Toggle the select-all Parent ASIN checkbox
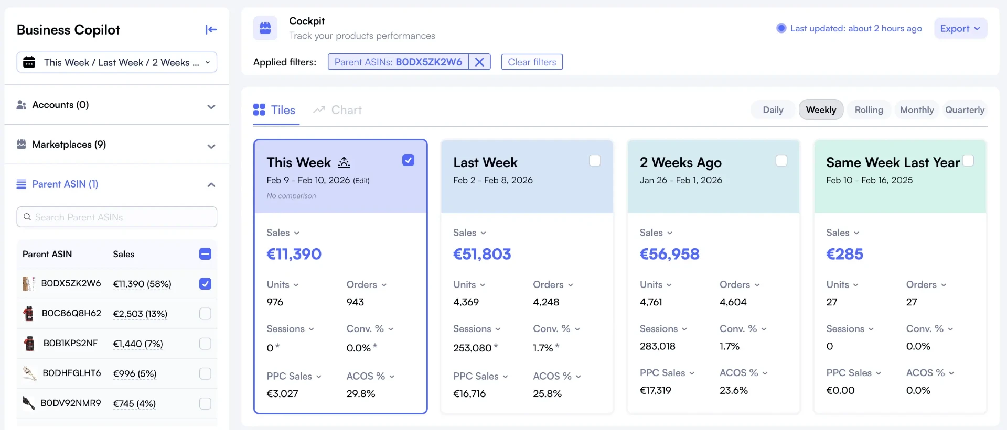Screen dimensions: 1007x430 pyautogui.click(x=205, y=254)
